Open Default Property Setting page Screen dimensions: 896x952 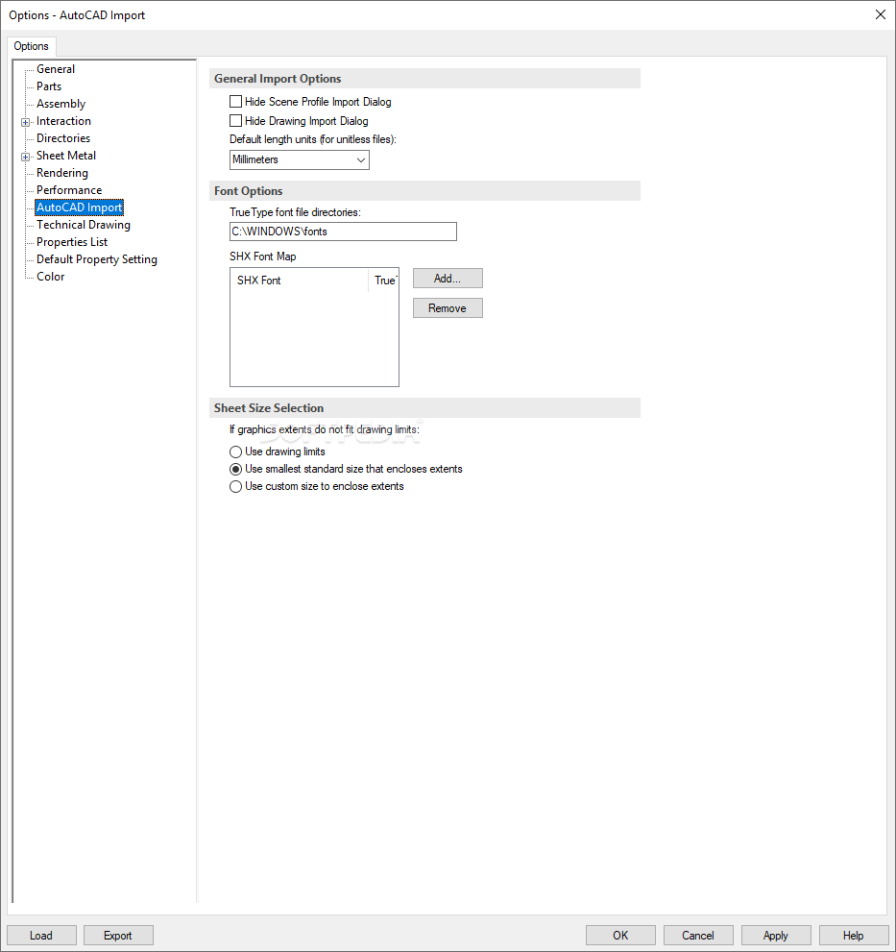[x=97, y=259]
